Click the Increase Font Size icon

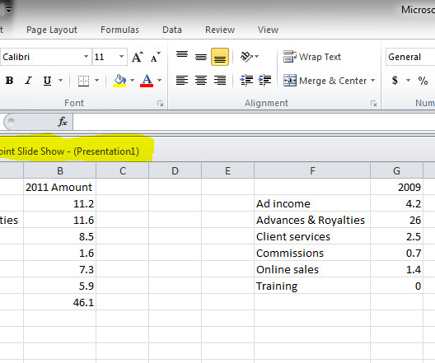coord(138,57)
